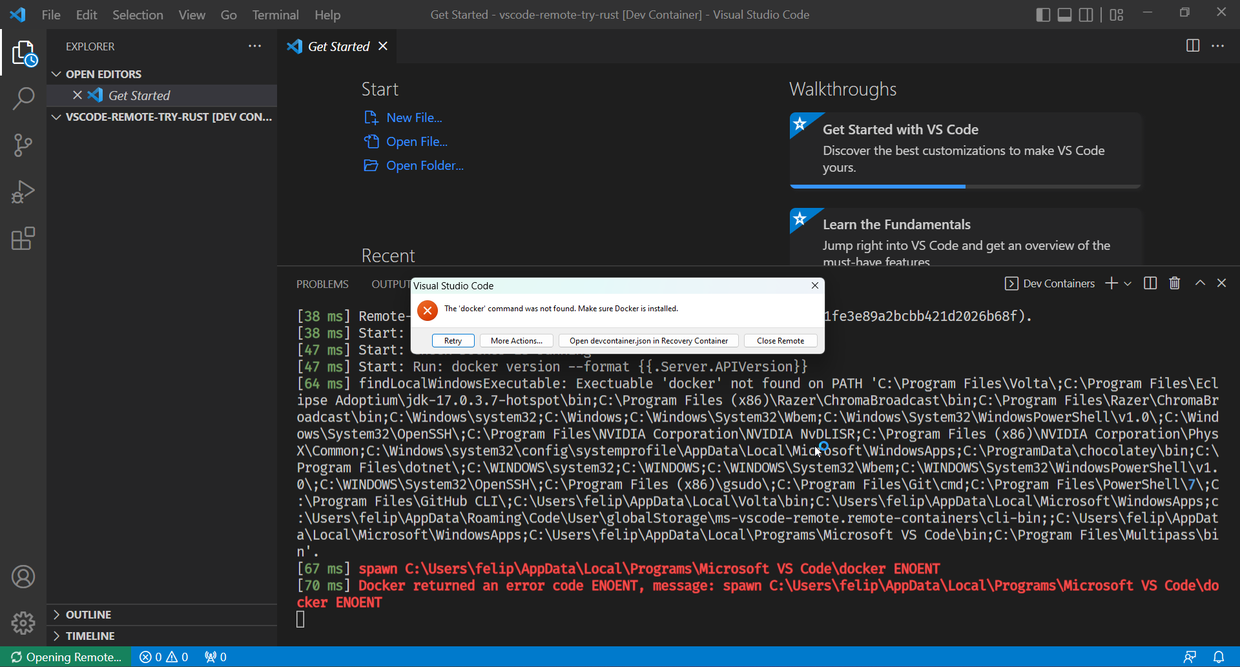Close the terminal panel
The width and height of the screenshot is (1240, 667).
pos(1221,283)
